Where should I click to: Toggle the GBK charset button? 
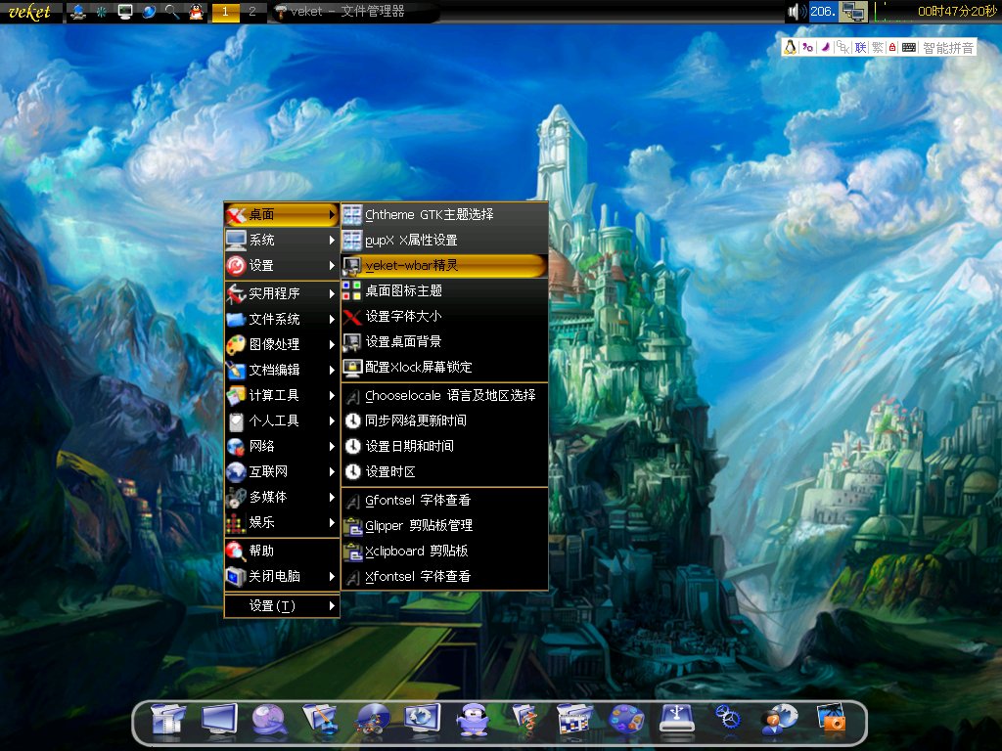(843, 47)
